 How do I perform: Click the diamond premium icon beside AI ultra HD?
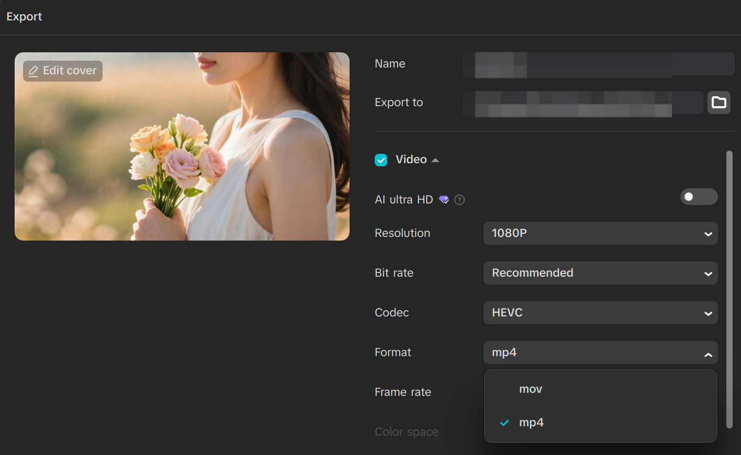click(444, 199)
